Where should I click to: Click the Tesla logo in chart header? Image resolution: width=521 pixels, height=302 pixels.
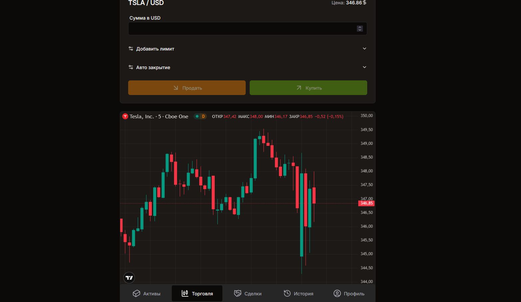tap(125, 116)
